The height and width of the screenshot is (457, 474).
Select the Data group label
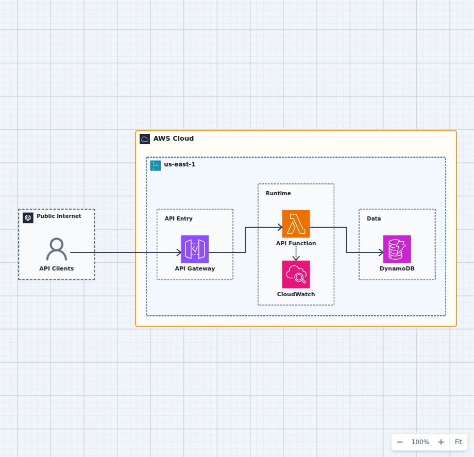[374, 218]
